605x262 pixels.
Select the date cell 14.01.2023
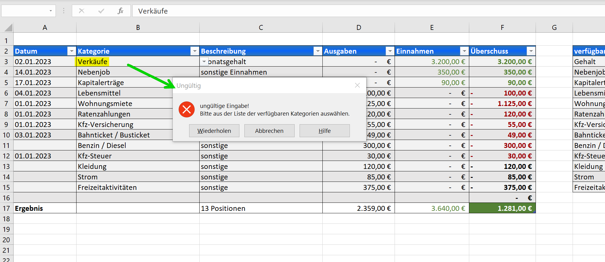click(45, 72)
